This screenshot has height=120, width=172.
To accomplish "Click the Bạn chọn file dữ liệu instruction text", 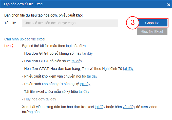I will pyautogui.click(x=44, y=15).
